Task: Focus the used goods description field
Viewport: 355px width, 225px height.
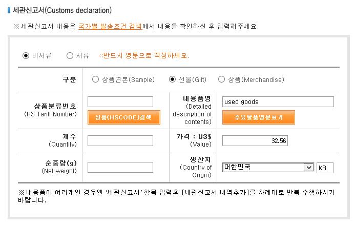Action: pyautogui.click(x=278, y=102)
